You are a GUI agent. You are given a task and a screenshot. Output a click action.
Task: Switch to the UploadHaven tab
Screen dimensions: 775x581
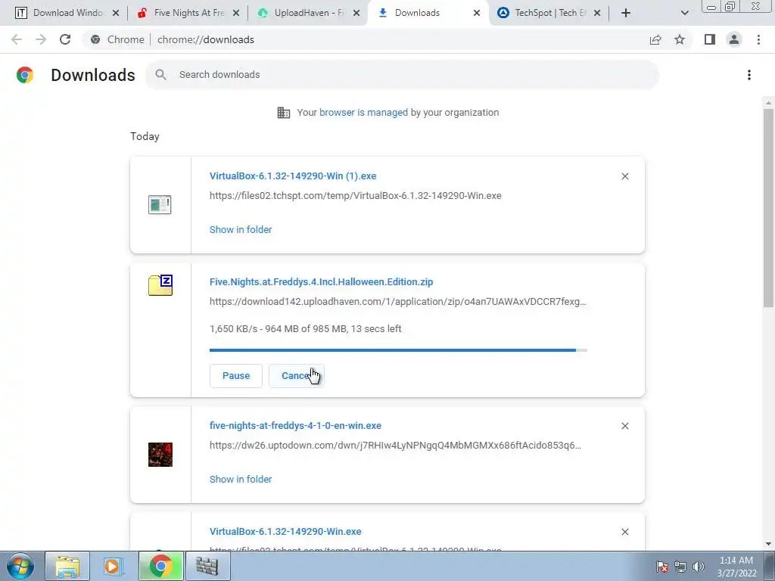[x=310, y=13]
